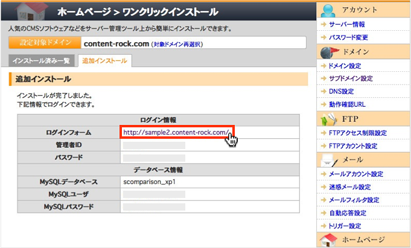
Task: Open FTPアクセス制限設定
Action: coord(358,133)
